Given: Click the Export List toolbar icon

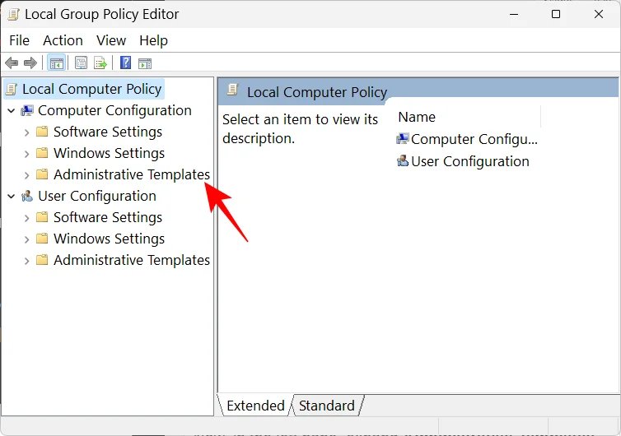Looking at the screenshot, I should point(100,63).
